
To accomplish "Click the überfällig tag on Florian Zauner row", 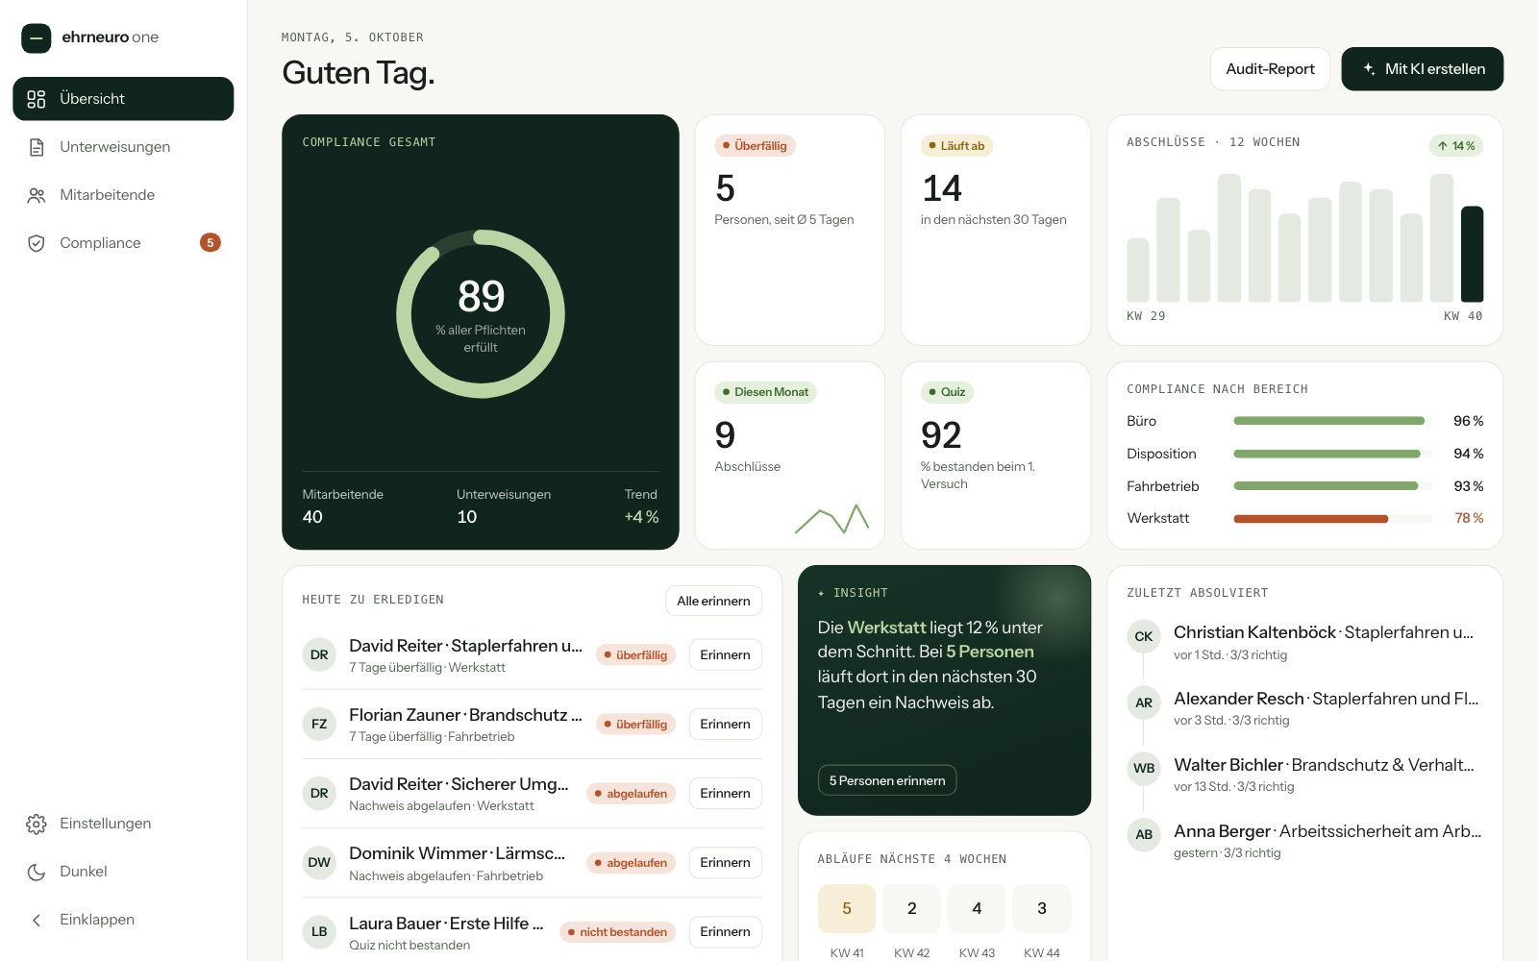I will (635, 724).
